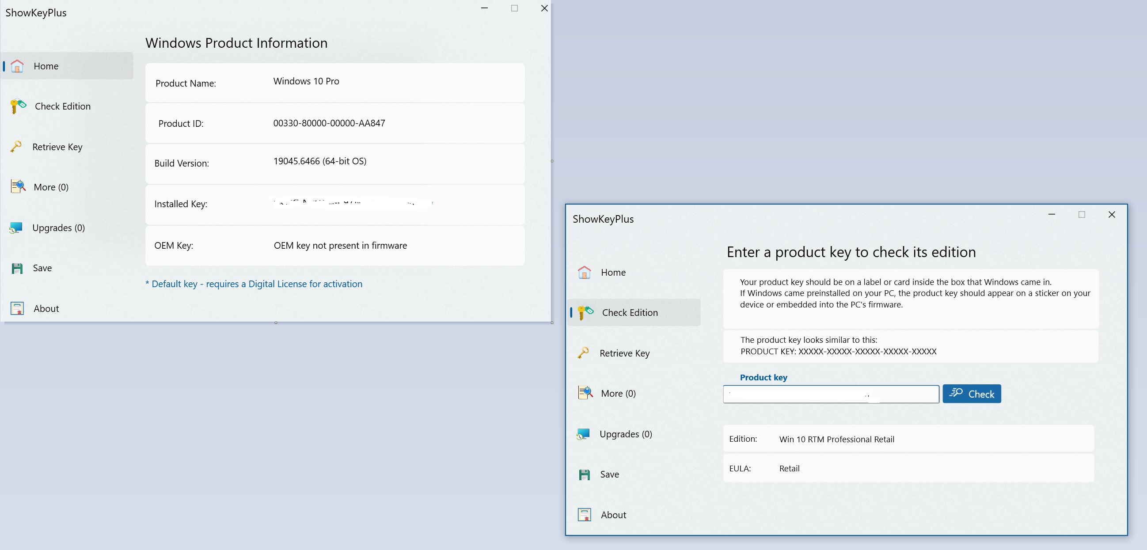Click the Check button
Viewport: 1147px width, 550px height.
coord(972,394)
